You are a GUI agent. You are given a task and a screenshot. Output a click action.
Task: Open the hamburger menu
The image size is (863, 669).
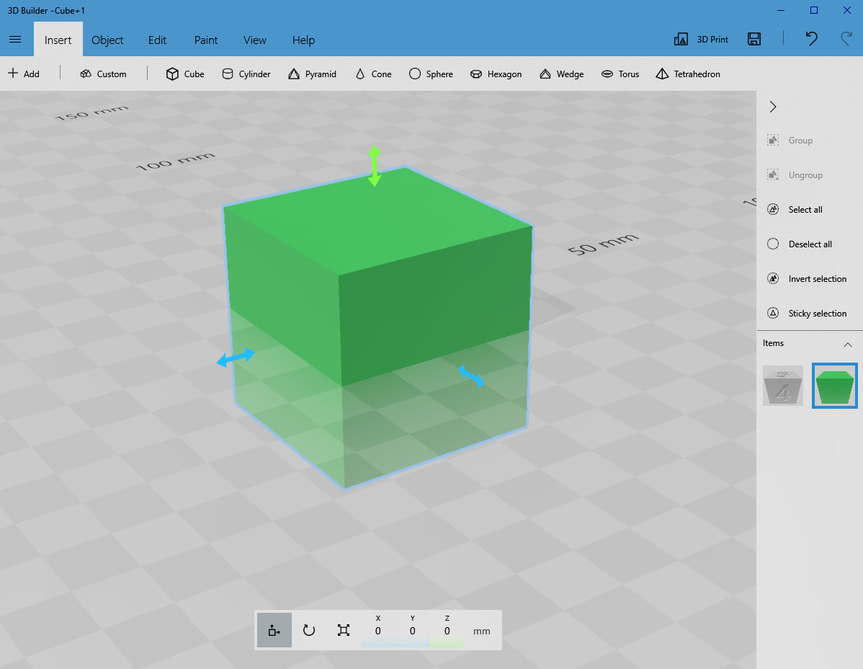point(15,40)
